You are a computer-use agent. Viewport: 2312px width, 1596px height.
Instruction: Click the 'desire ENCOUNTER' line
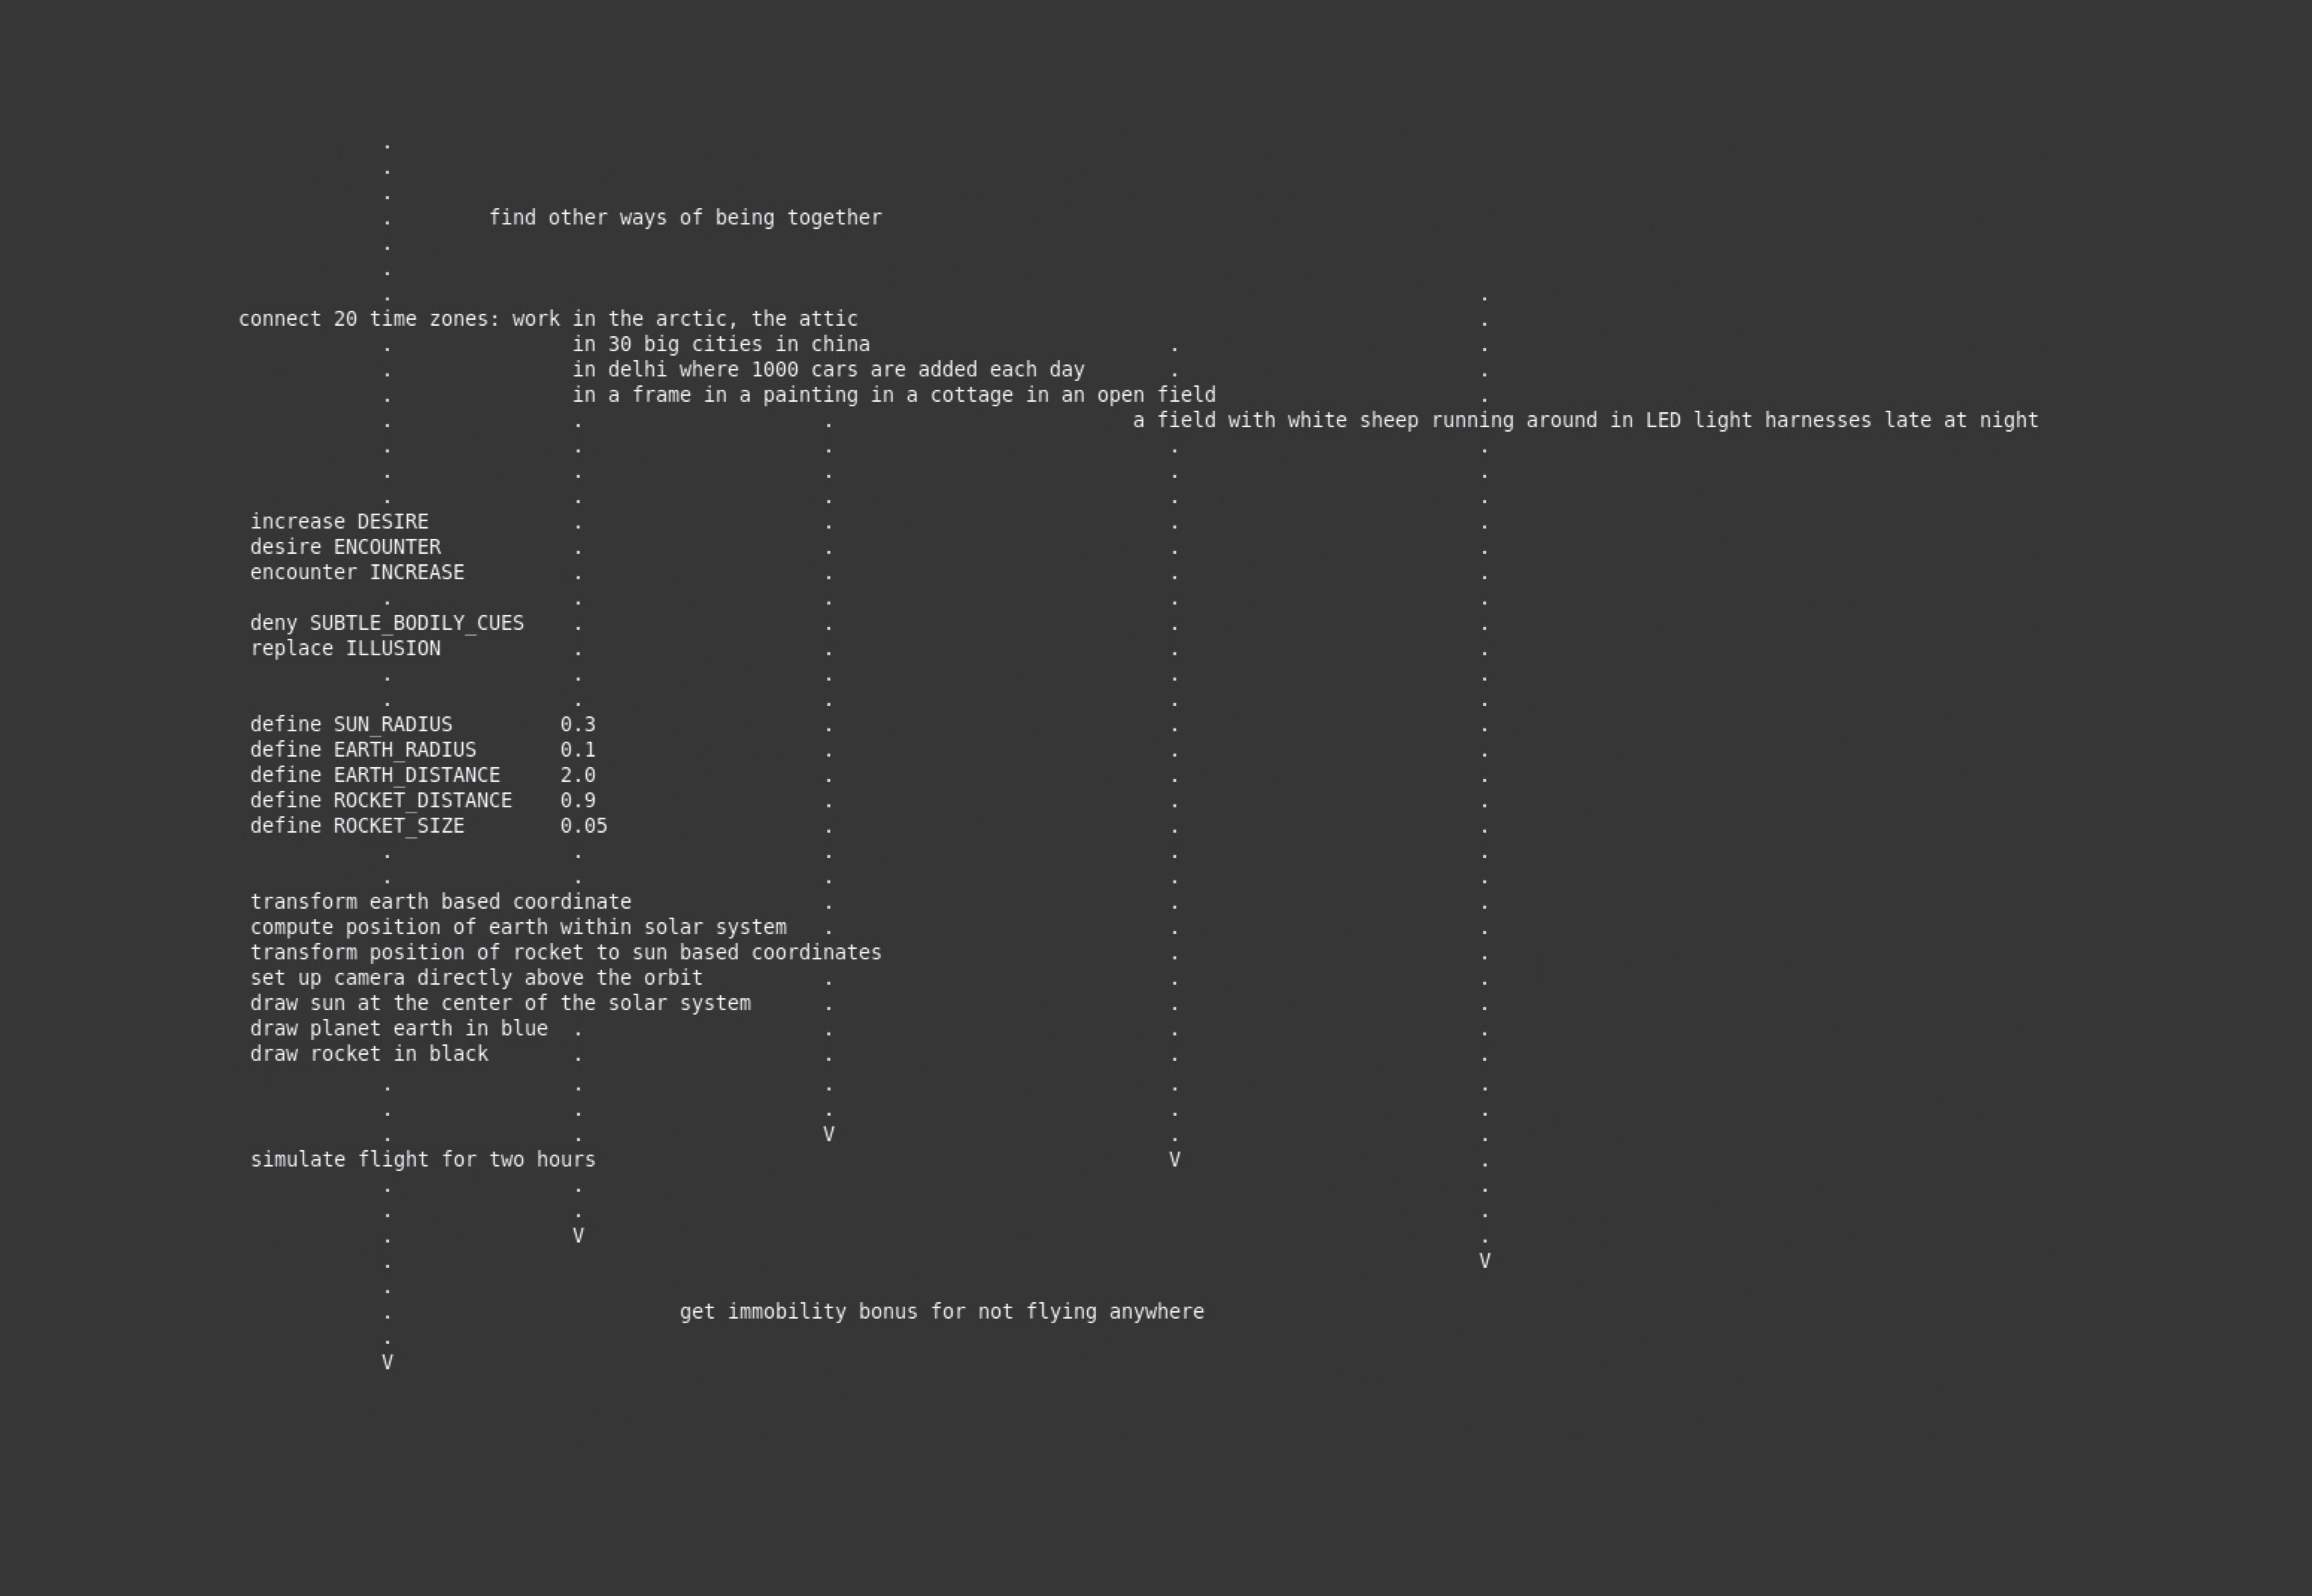[x=345, y=547]
